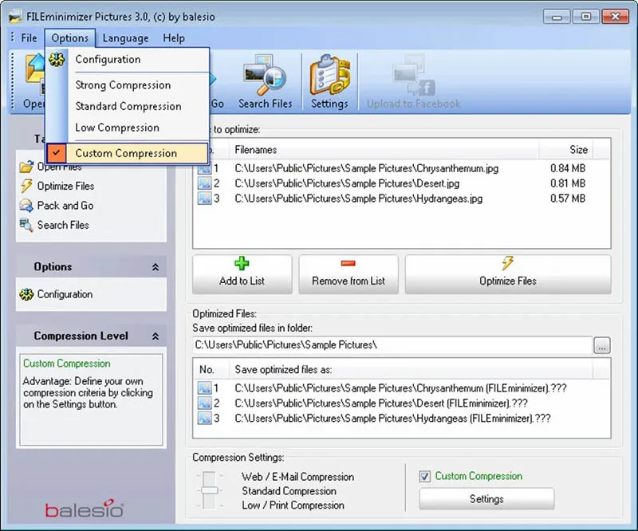Select the Search Files toolbar icon
Screen dimensions: 638x531
click(x=266, y=80)
